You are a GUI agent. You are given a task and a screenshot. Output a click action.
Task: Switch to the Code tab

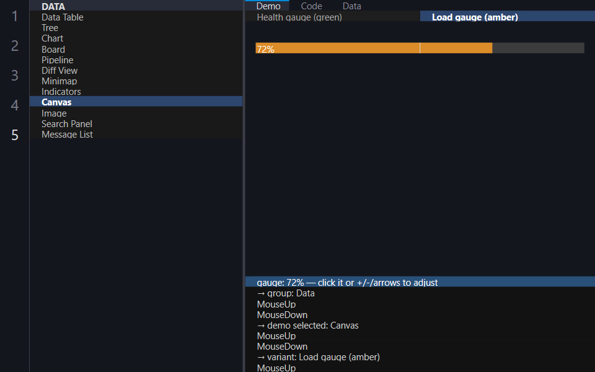pos(311,6)
